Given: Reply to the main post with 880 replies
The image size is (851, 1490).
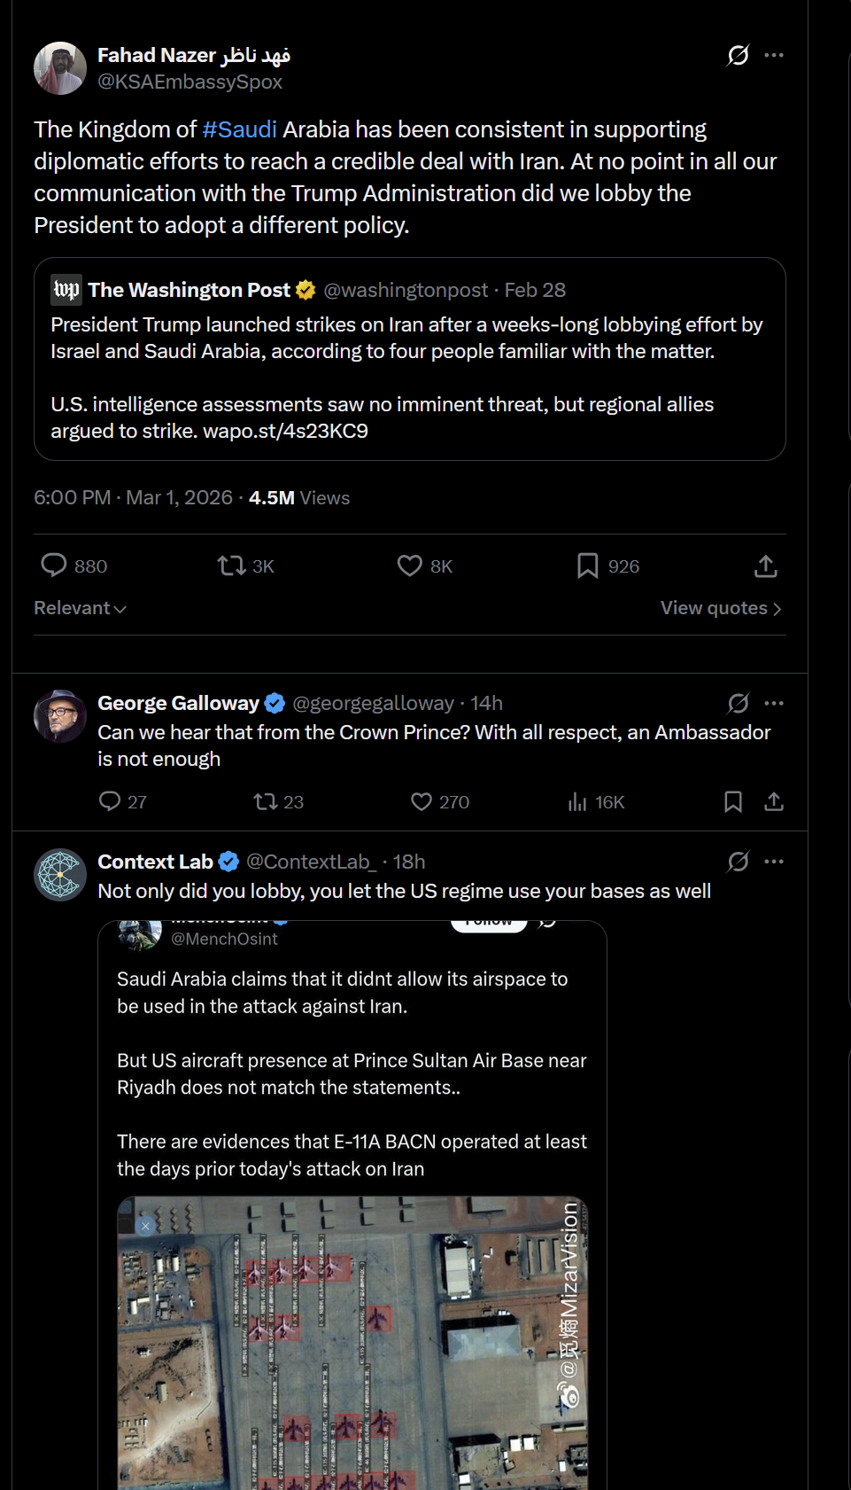Looking at the screenshot, I should (54, 566).
